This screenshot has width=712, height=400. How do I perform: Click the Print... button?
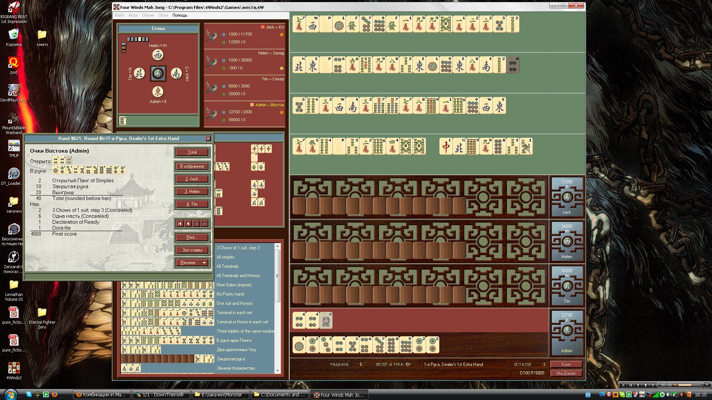tap(192, 237)
